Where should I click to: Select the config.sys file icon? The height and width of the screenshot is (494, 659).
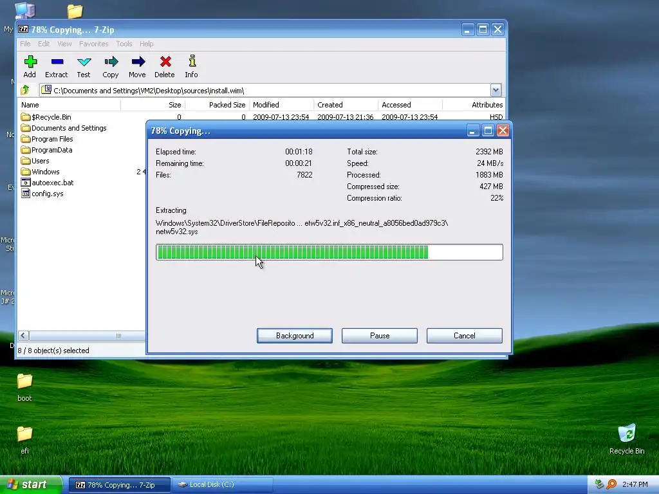coord(26,193)
